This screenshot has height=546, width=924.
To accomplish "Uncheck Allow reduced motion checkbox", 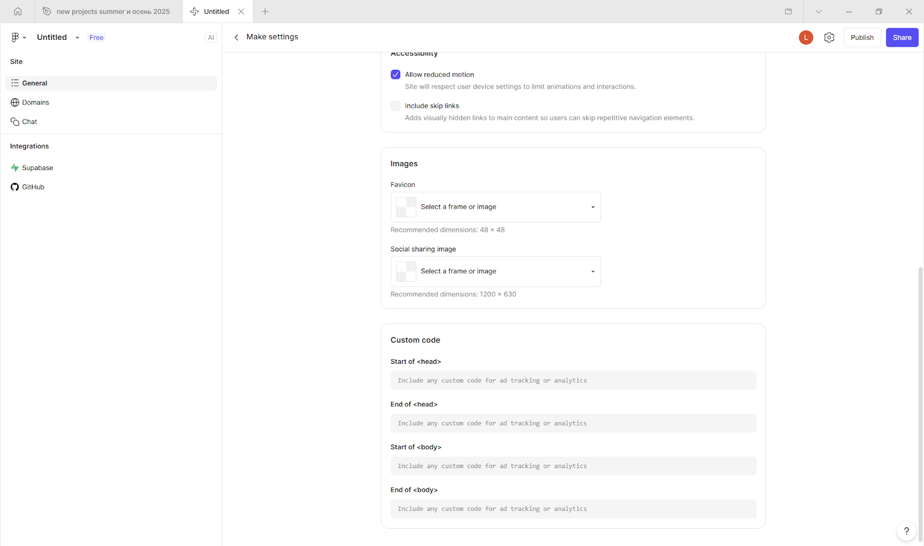I will click(x=396, y=74).
